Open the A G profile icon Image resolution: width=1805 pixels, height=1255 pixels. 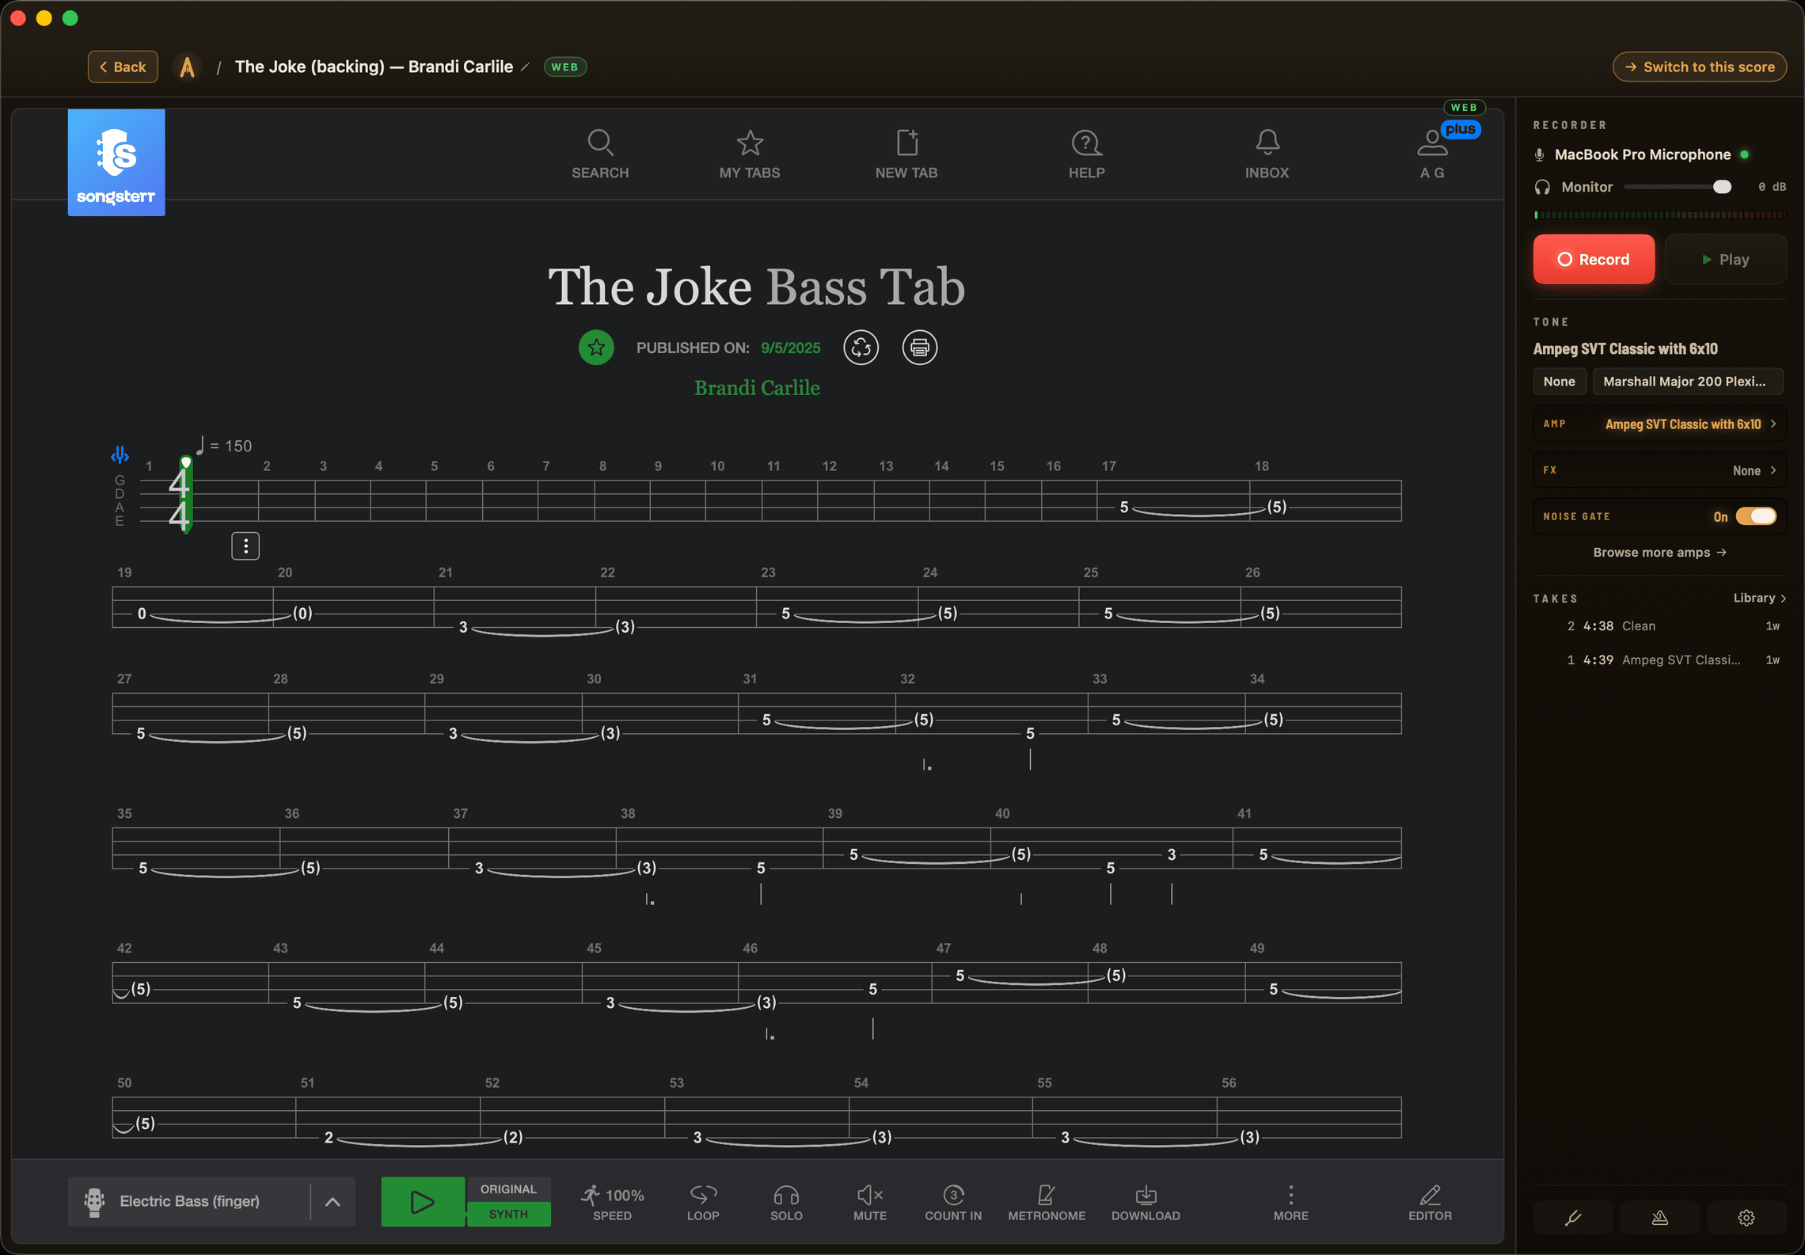tap(1431, 154)
